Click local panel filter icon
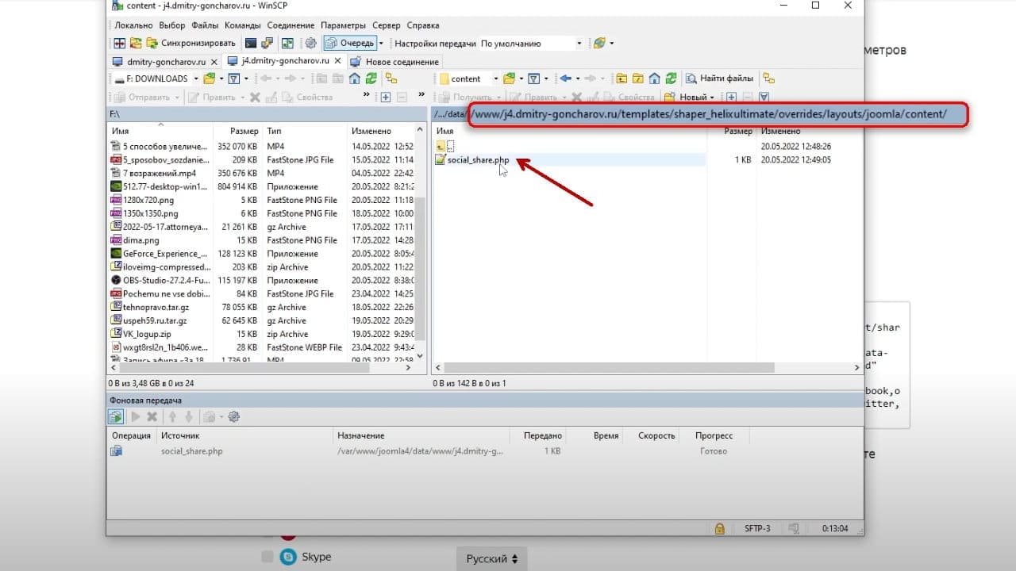Viewport: 1016px width, 571px height. (234, 79)
